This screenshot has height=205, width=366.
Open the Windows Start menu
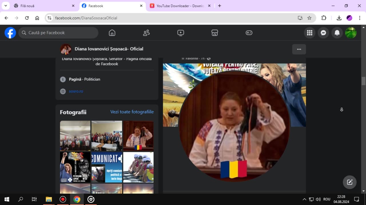coord(7,199)
